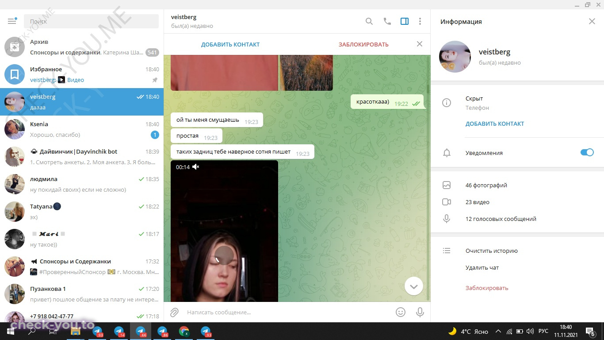Open the Mari chat

click(x=82, y=239)
